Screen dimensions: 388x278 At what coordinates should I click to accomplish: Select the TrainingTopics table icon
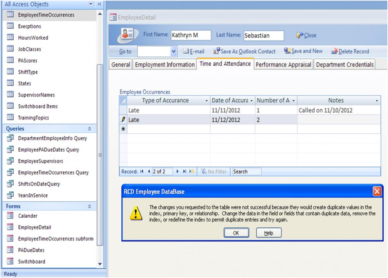tap(10, 117)
